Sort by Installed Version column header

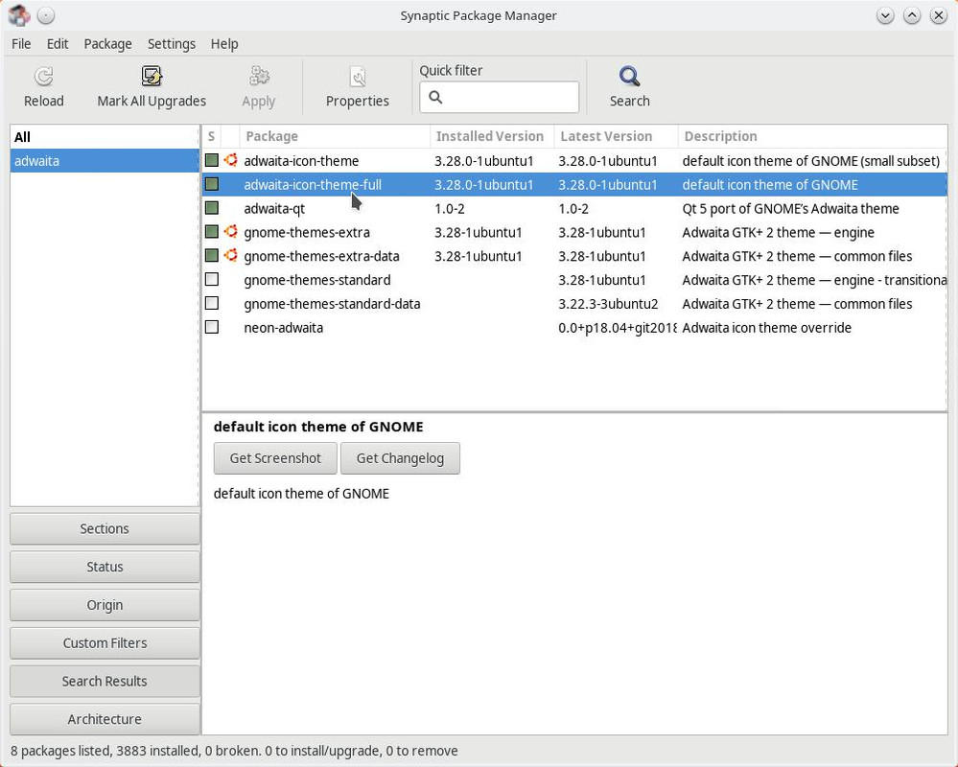(x=492, y=136)
